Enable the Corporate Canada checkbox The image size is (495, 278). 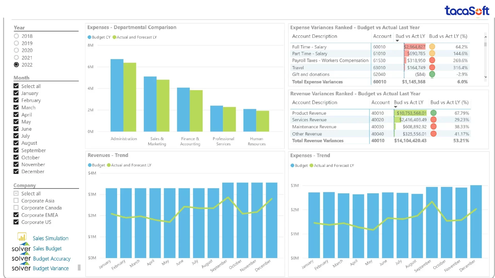16,208
